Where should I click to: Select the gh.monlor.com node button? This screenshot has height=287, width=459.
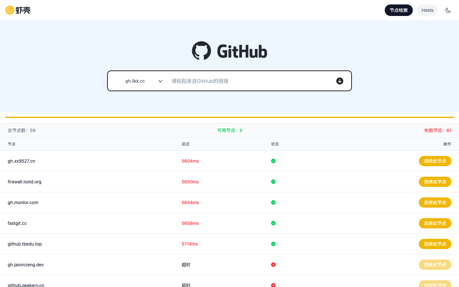click(435, 202)
